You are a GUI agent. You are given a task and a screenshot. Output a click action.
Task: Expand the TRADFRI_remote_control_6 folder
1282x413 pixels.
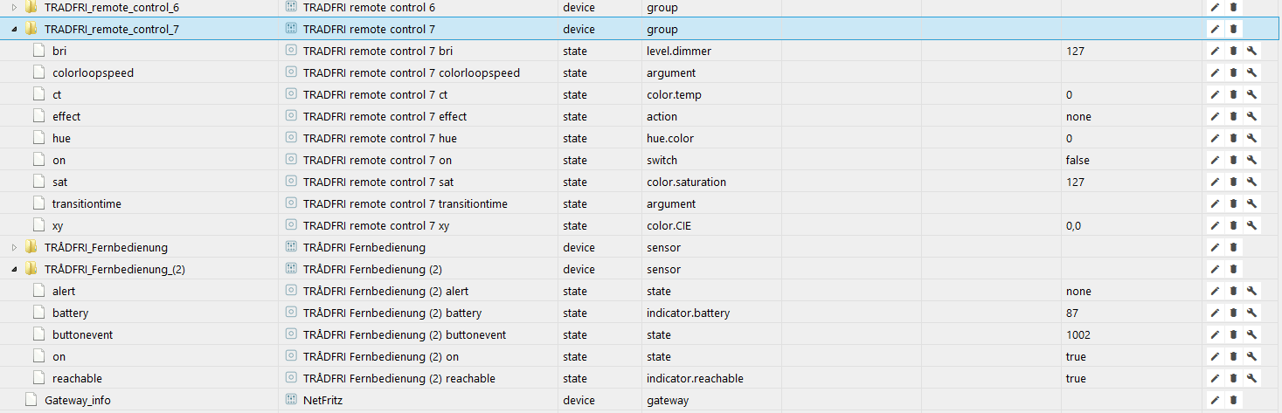point(14,7)
